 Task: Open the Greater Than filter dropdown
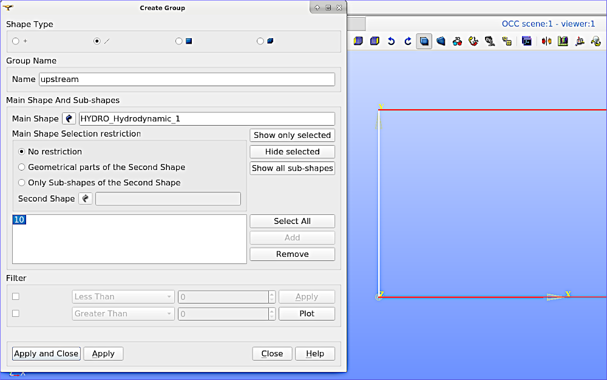click(x=123, y=314)
